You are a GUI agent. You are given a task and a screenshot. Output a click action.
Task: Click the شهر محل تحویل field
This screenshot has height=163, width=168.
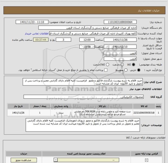coord(120,59)
